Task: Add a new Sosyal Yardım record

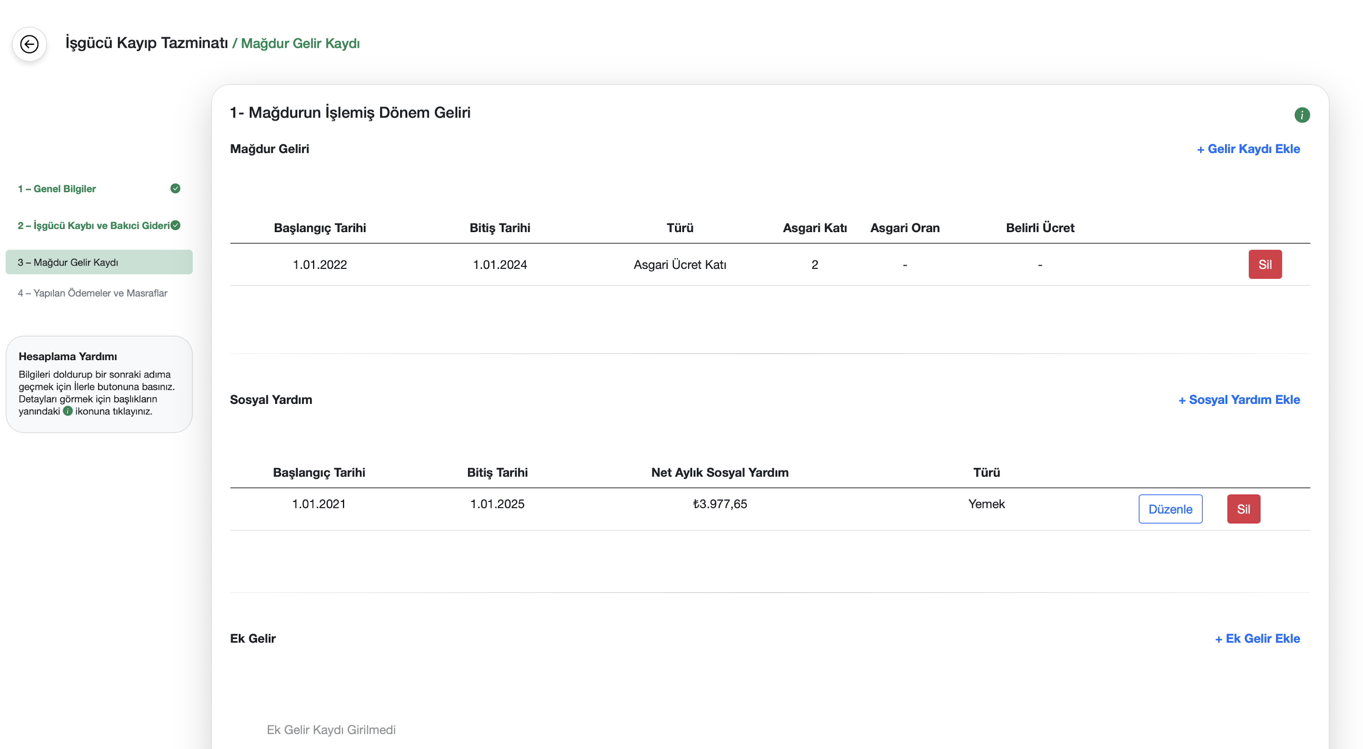Action: tap(1239, 400)
